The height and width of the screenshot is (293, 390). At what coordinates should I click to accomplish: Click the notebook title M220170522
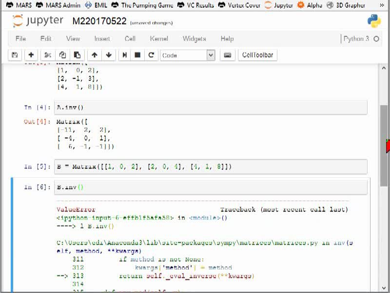click(x=99, y=21)
